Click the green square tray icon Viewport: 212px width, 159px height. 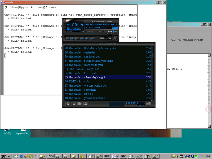(196, 156)
